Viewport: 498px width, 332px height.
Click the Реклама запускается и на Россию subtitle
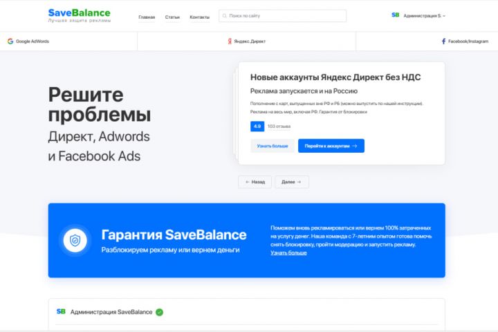(x=304, y=91)
